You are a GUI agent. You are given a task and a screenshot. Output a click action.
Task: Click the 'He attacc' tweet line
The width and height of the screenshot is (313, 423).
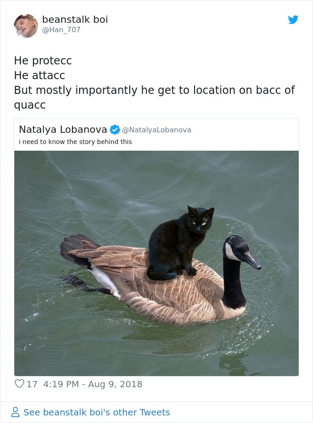pos(39,76)
